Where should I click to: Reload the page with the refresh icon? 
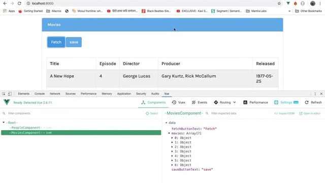[19, 4]
